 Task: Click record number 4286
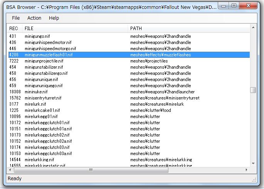pyautogui.click(x=14, y=55)
